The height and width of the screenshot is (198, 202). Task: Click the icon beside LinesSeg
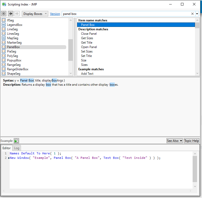4,33
